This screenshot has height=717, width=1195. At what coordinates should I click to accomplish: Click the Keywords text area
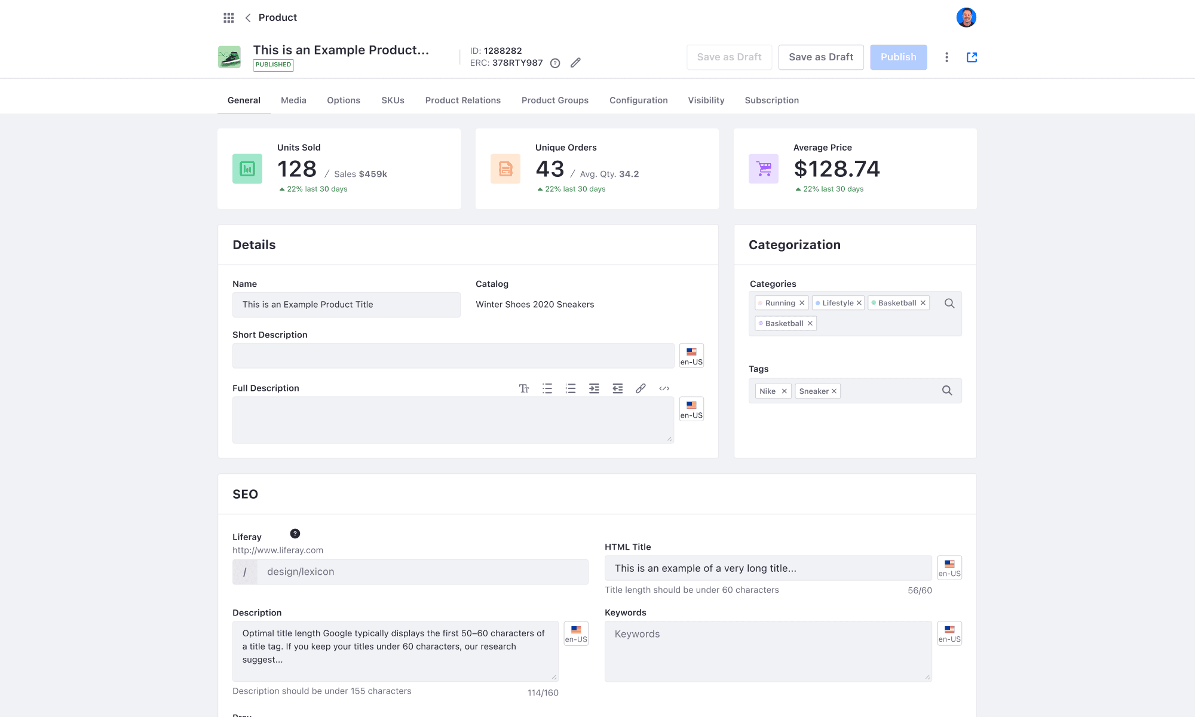click(x=768, y=651)
